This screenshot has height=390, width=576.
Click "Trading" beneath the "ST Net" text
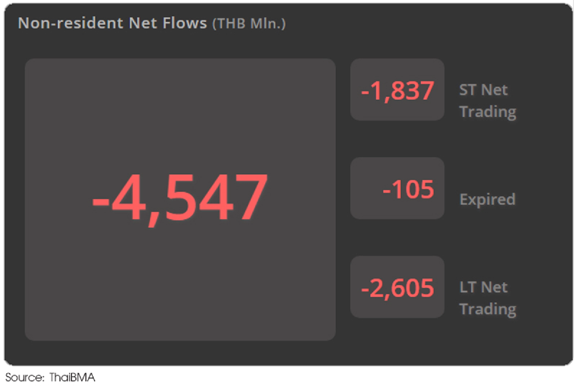488,112
